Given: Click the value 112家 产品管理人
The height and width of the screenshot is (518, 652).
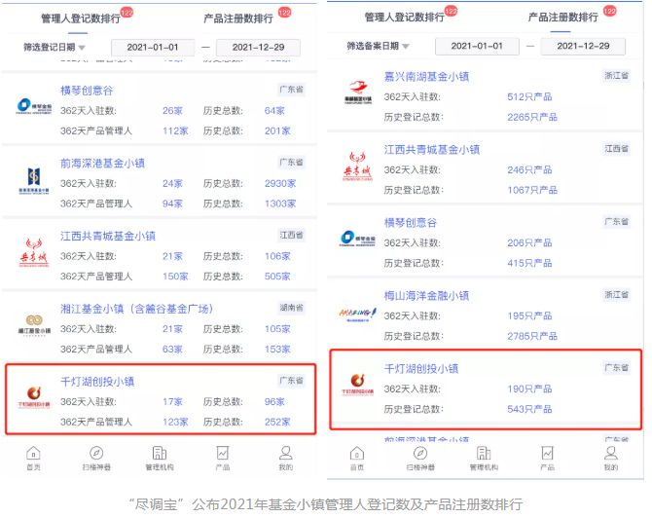Looking at the screenshot, I should click(175, 131).
